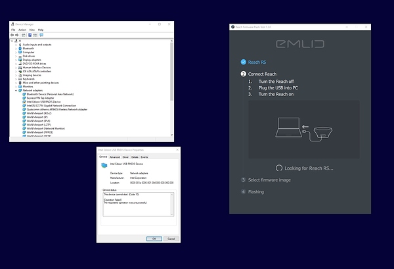Click the Keyboards category icon
This screenshot has width=394, height=269.
(20, 79)
